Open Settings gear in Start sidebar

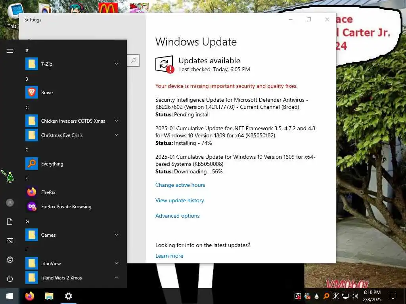(10, 260)
